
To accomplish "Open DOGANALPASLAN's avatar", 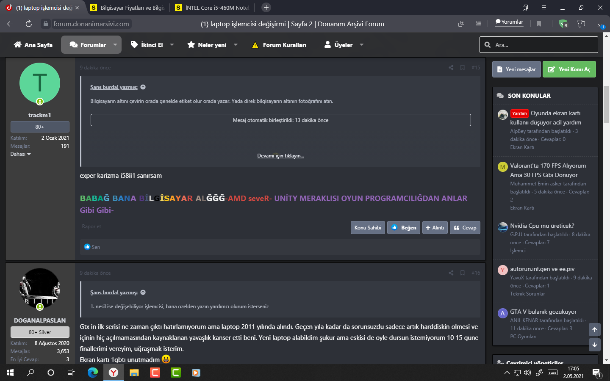I will pos(40,288).
